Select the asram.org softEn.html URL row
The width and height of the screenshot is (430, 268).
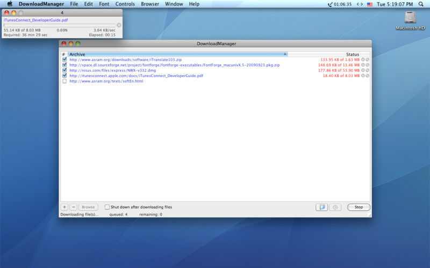(x=106, y=81)
